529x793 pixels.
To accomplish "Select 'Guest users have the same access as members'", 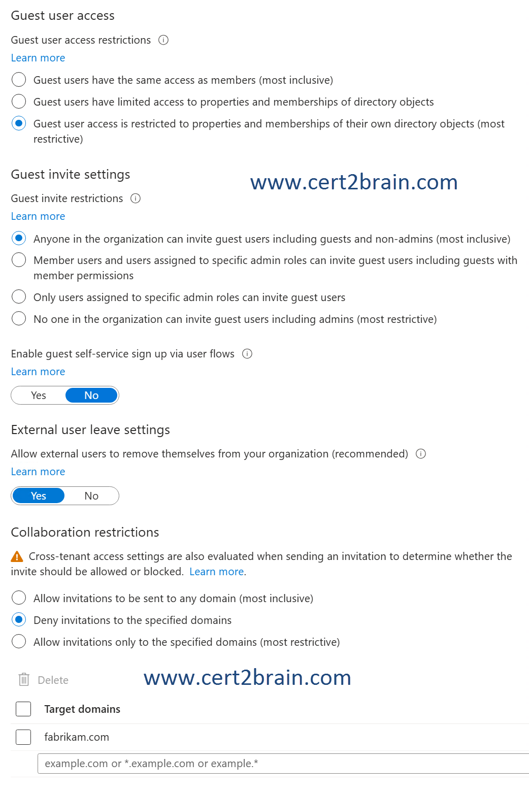I will pyautogui.click(x=19, y=80).
